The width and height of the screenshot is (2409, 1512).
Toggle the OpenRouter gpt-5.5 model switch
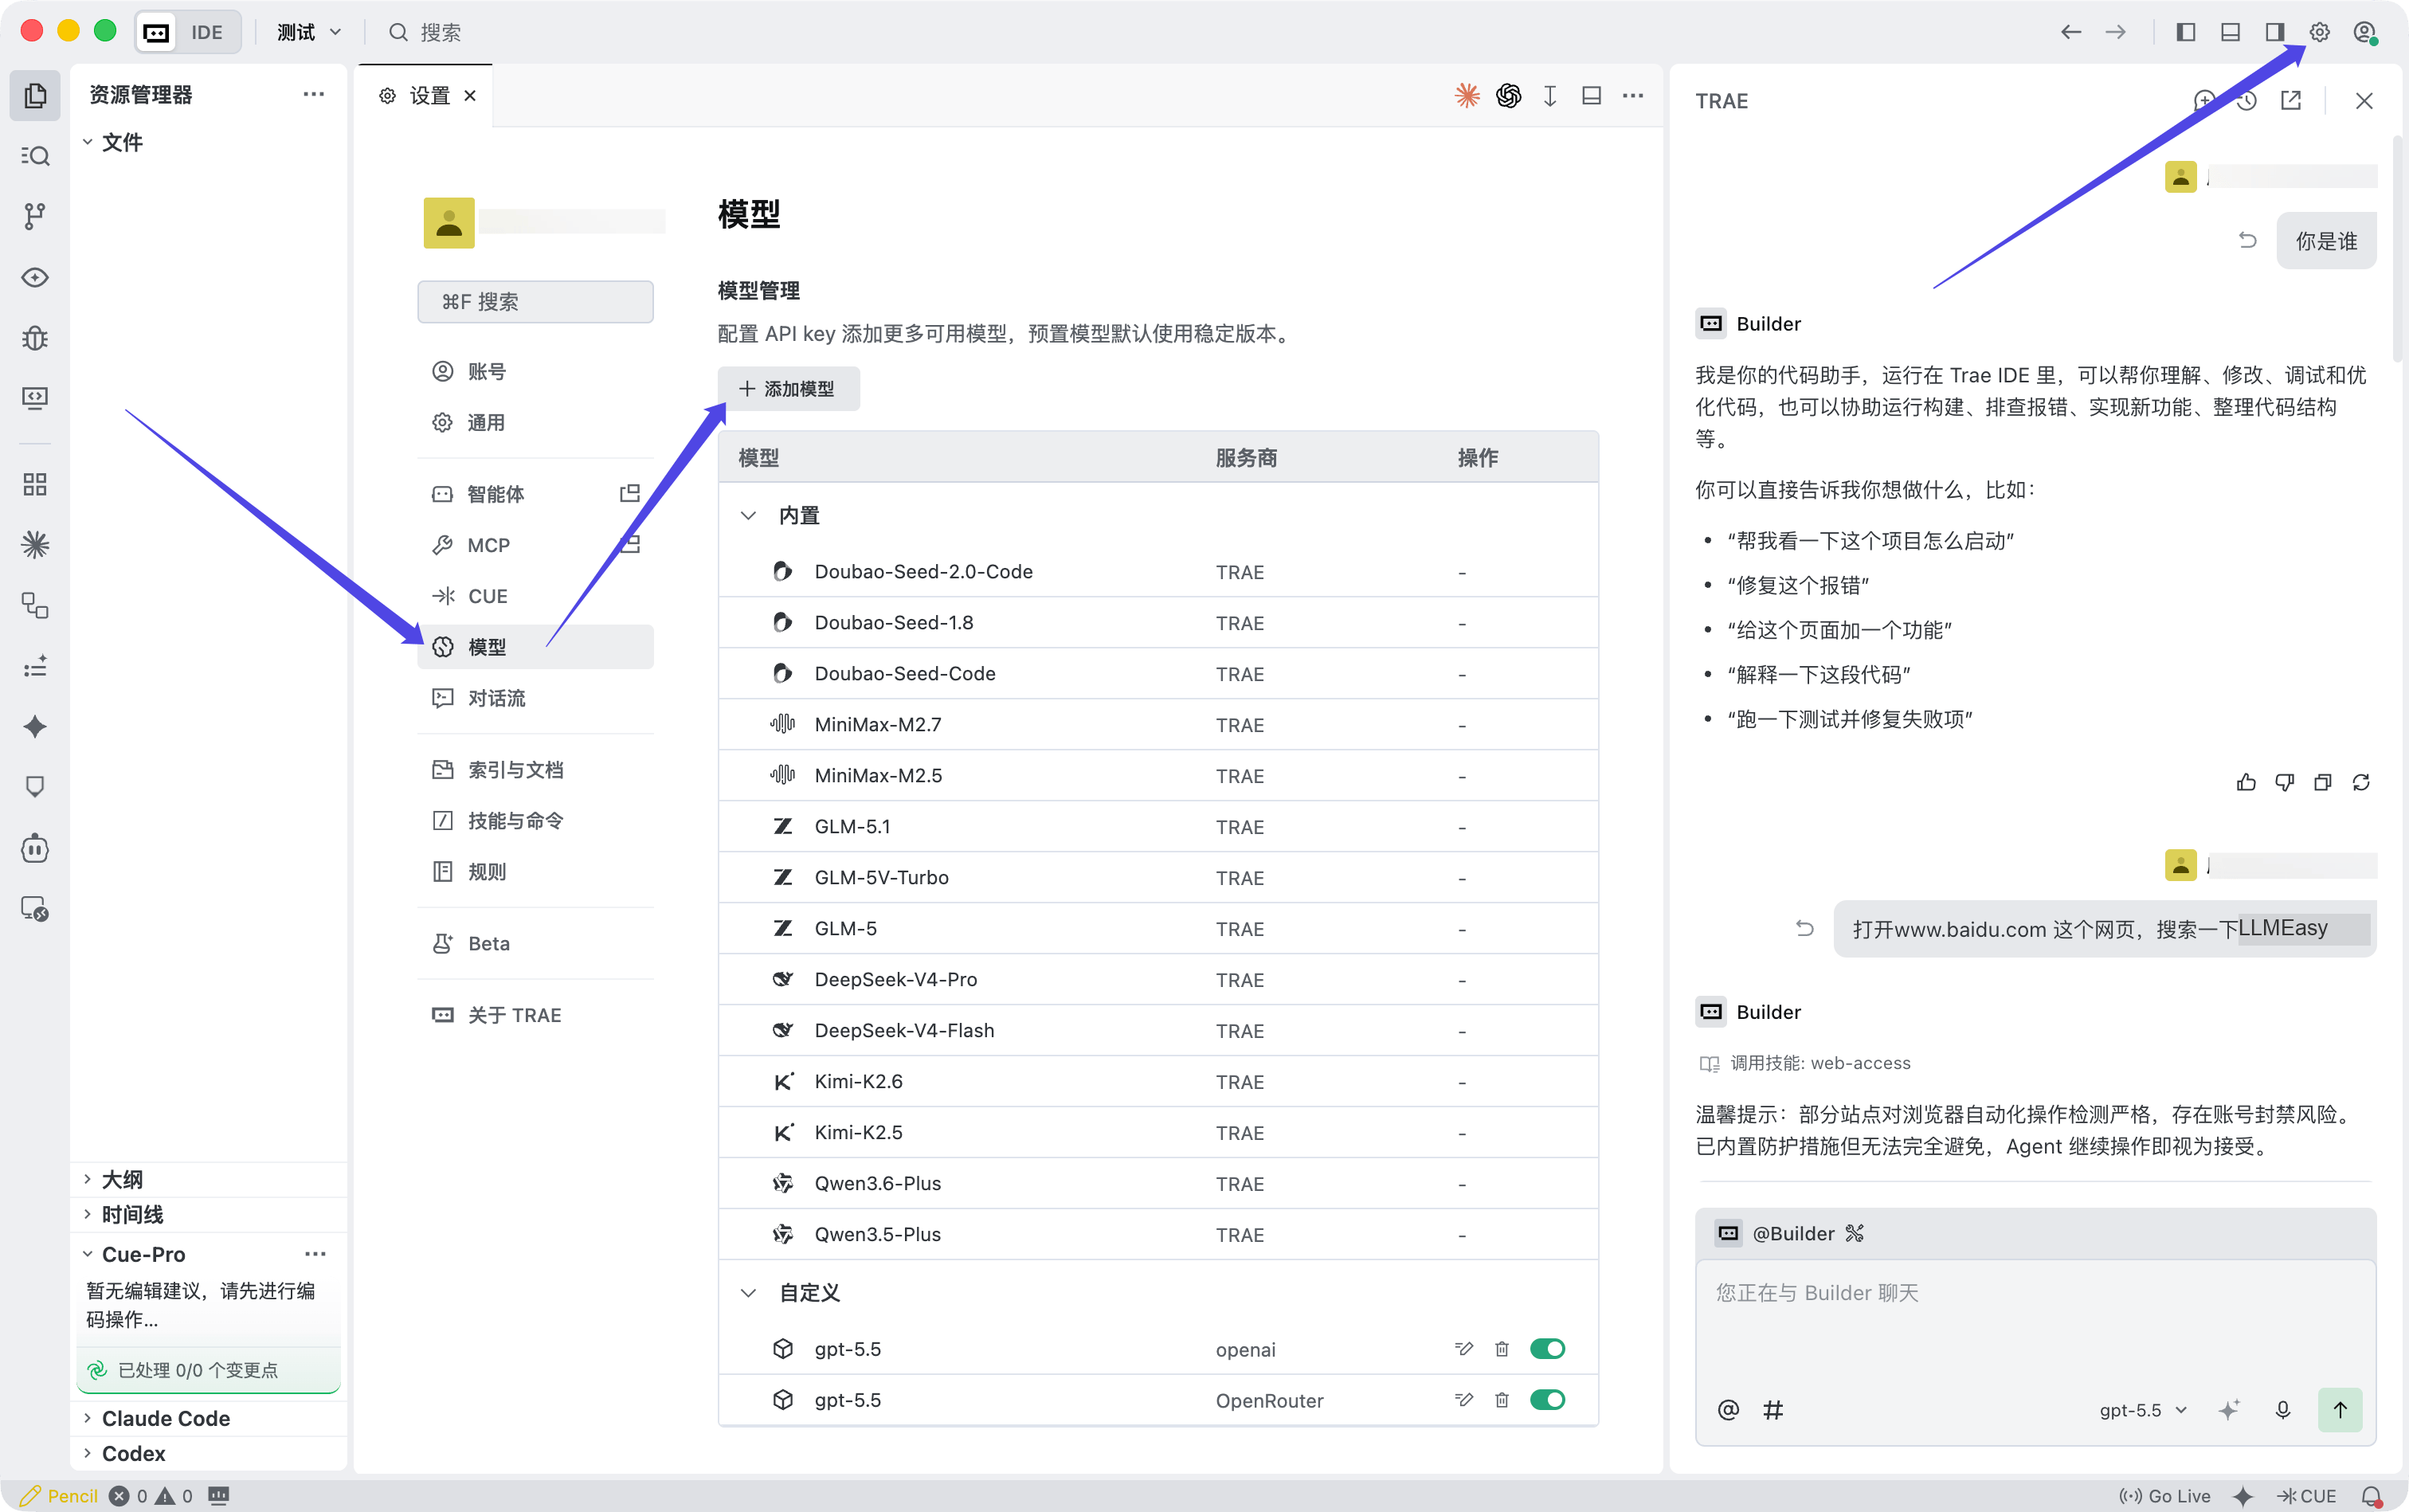1547,1400
